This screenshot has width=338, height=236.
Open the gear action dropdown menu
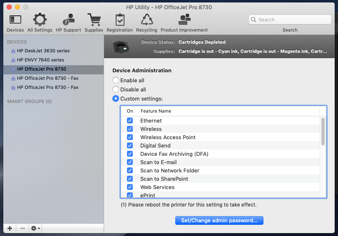[35, 228]
